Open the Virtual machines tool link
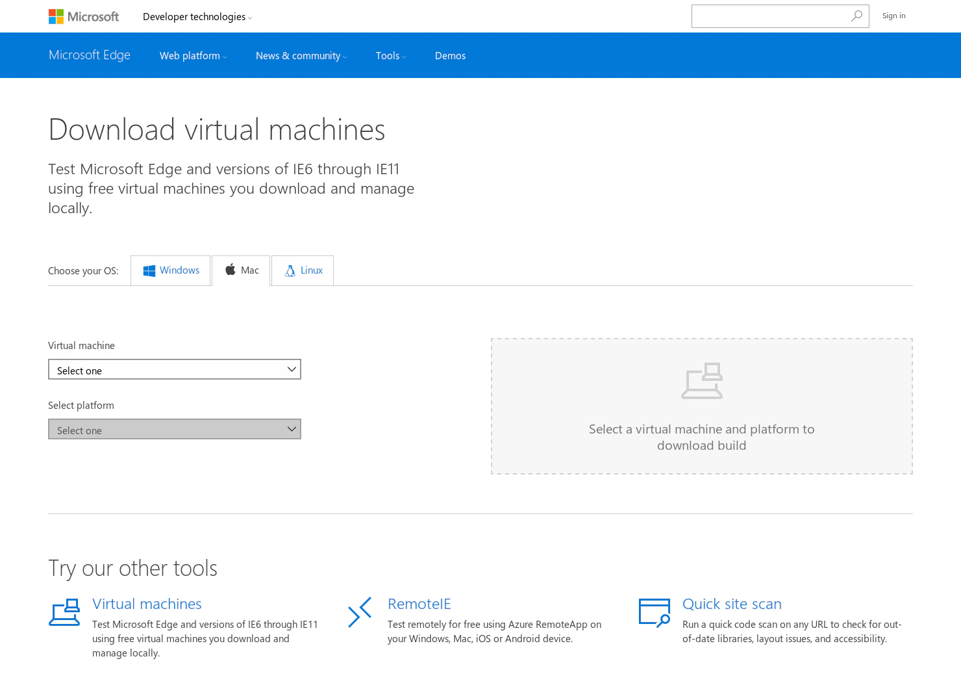961x674 pixels. (147, 604)
